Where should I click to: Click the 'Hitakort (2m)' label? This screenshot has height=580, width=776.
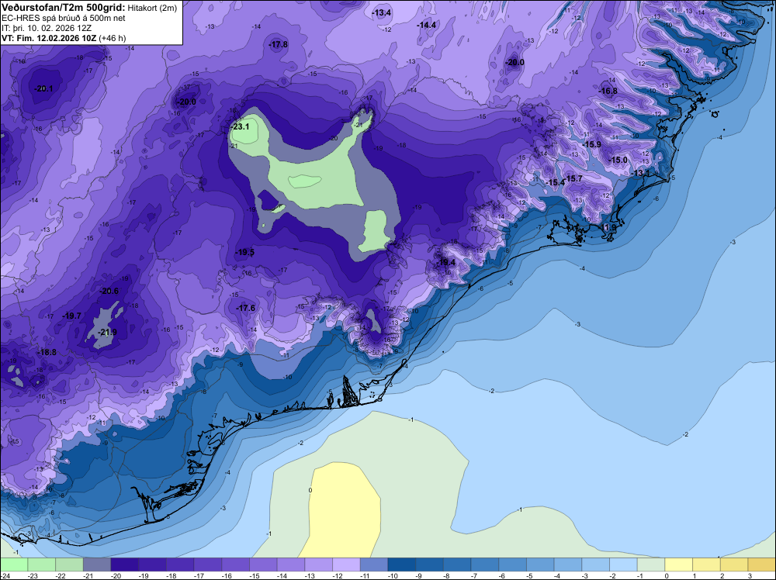point(152,8)
